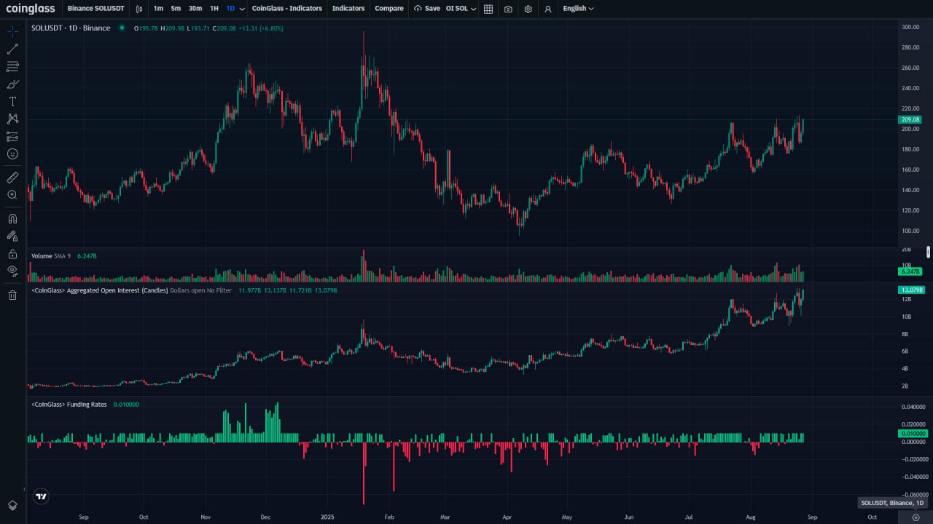Select the trend line drawing tool
Image resolution: width=933 pixels, height=524 pixels.
12,49
